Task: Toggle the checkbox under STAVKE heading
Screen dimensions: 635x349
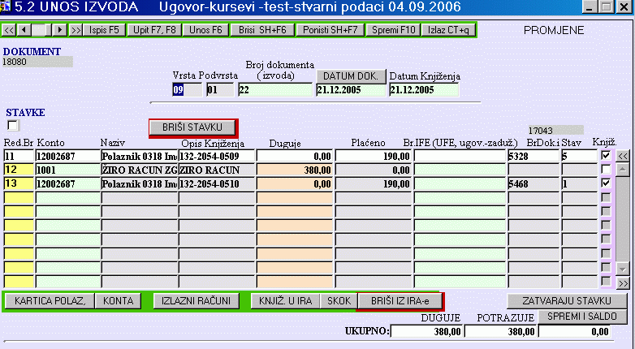Action: tap(13, 126)
